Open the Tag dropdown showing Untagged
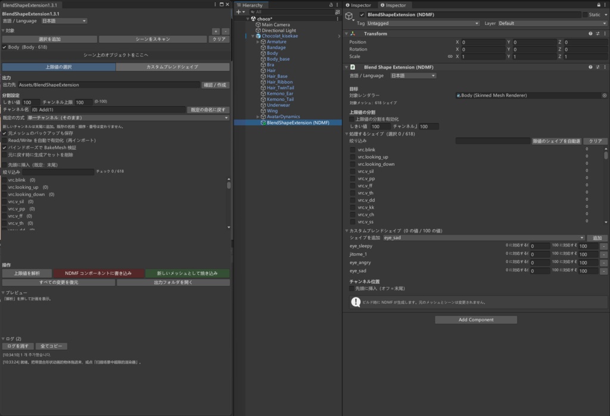610x416 pixels. (x=423, y=23)
